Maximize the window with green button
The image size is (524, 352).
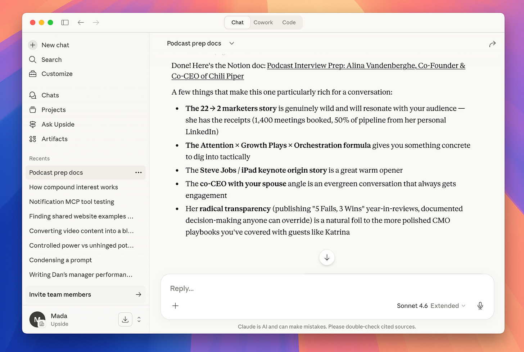50,22
